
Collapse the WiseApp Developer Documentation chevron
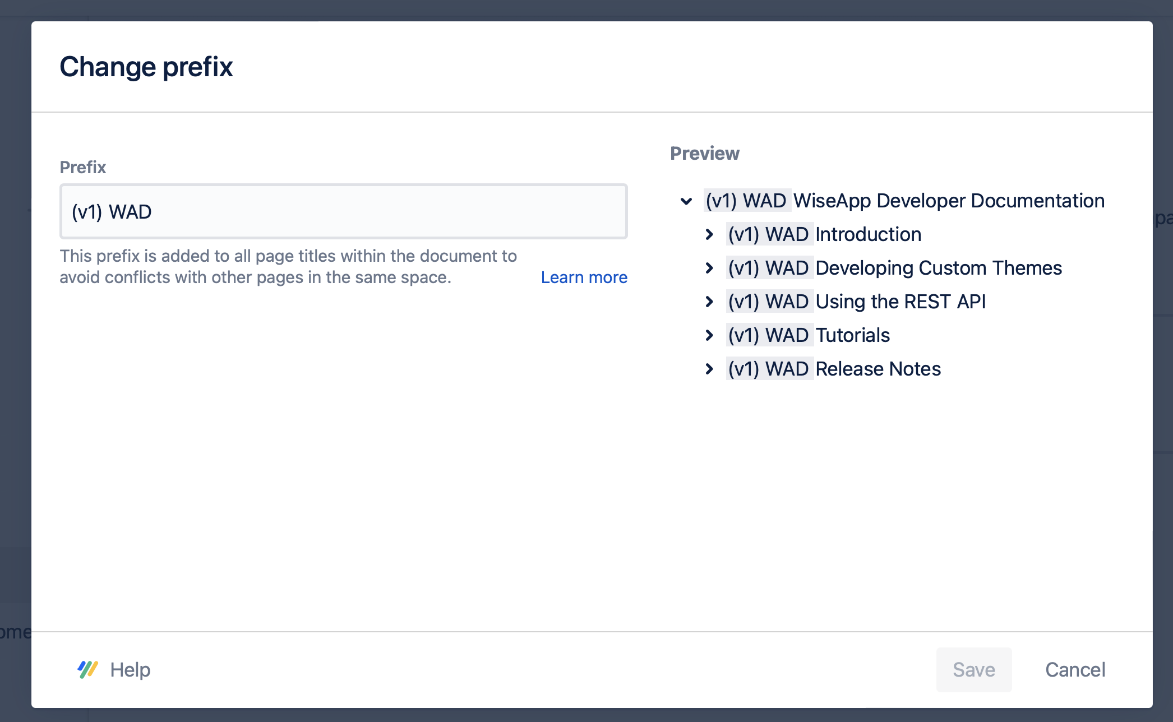pyautogui.click(x=686, y=201)
